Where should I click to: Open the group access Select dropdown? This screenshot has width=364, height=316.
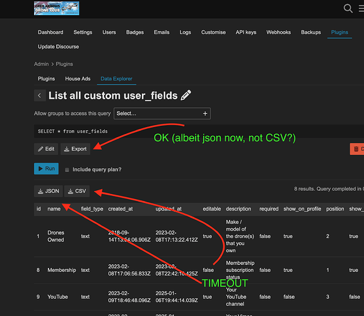162,114
